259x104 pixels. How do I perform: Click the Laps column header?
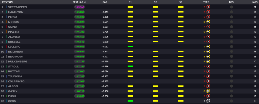(x=254, y=2)
